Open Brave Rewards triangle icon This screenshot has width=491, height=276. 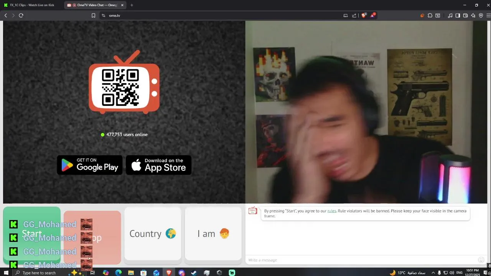click(372, 15)
